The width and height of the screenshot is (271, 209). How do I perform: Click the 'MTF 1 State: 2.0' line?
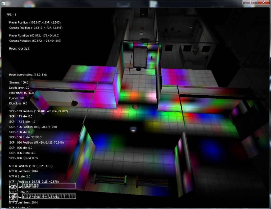[20, 192]
